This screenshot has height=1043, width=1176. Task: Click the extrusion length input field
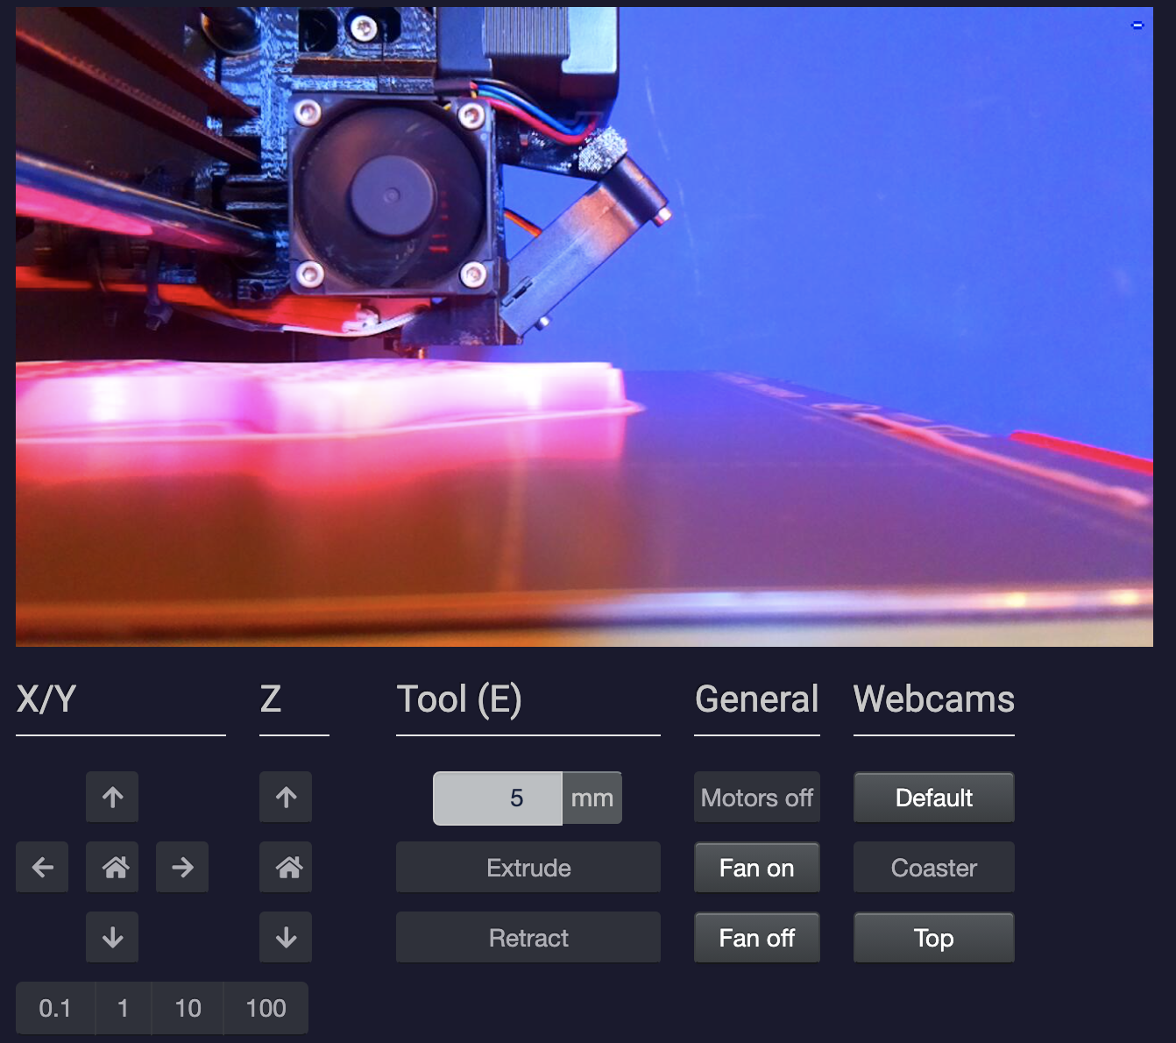click(498, 798)
